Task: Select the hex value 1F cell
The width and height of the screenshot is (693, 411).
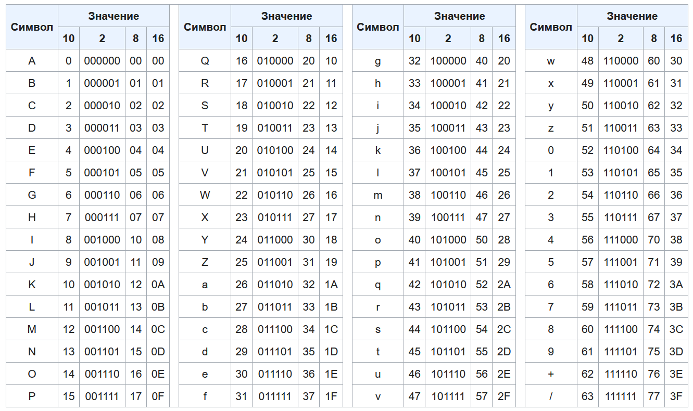Action: (x=331, y=396)
